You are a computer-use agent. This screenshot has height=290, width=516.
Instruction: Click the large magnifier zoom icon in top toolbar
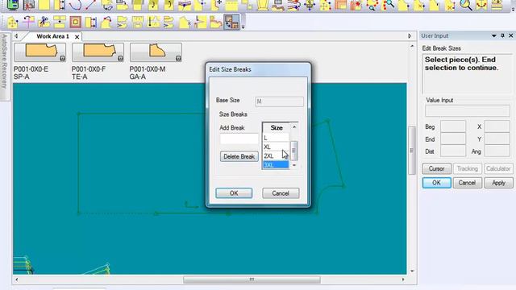click(465, 5)
